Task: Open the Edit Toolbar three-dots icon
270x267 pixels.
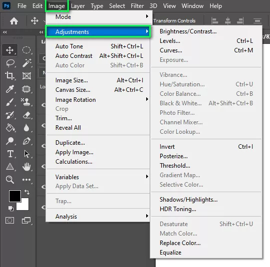Action: point(26,180)
